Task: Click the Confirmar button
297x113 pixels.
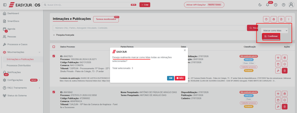Action: [x=271, y=36]
